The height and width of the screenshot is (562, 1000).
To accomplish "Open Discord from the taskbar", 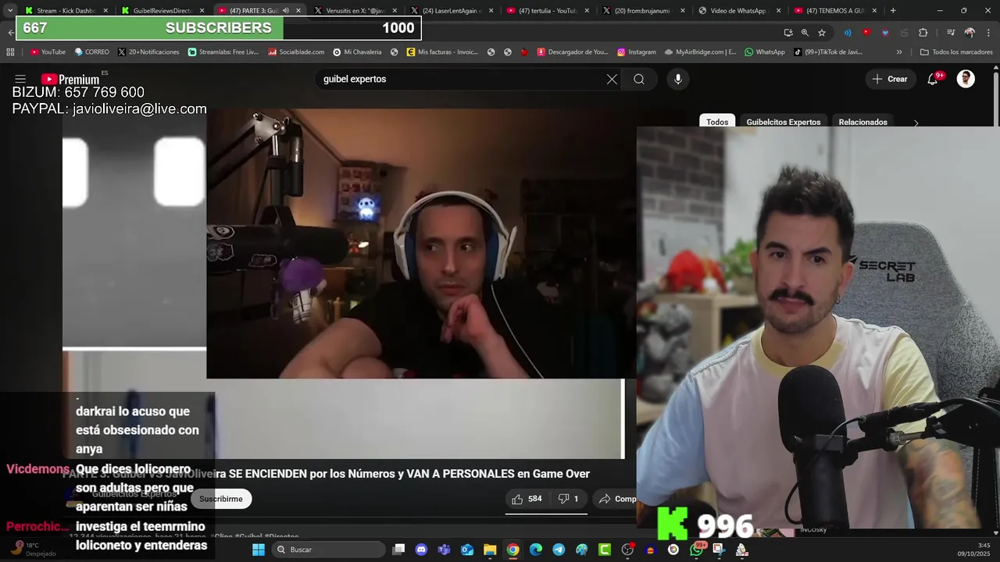I will [421, 550].
